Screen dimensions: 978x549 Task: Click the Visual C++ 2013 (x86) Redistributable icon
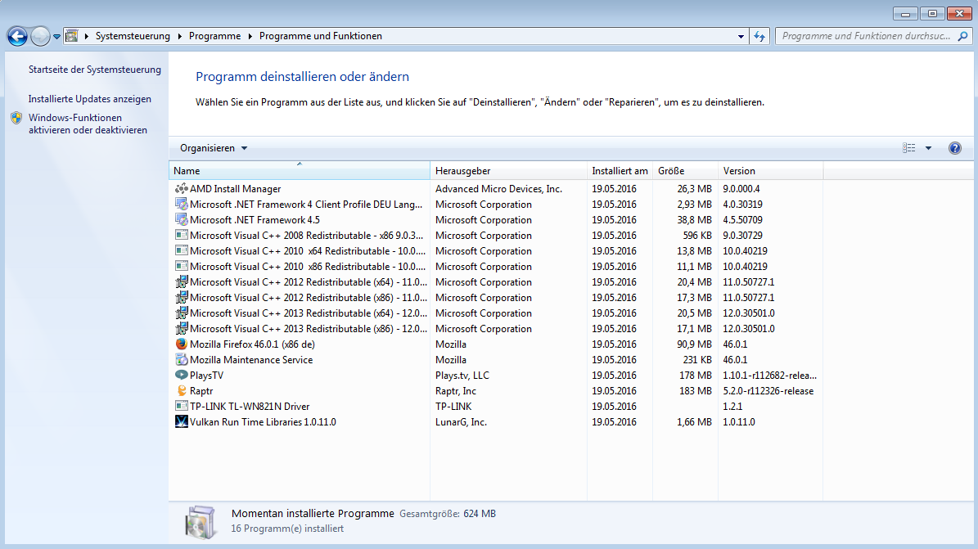click(x=182, y=329)
